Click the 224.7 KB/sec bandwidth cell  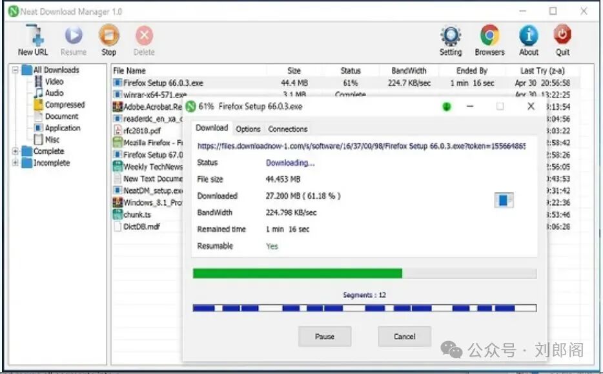pyautogui.click(x=409, y=83)
